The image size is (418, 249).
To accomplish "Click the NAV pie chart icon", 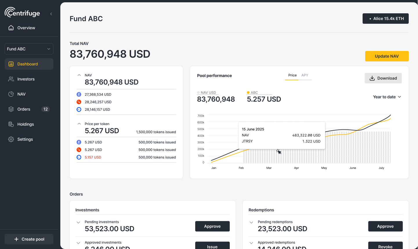I will coord(11,94).
